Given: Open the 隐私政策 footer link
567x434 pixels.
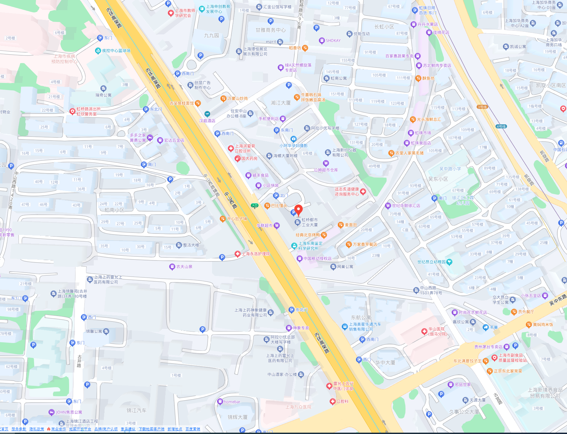Looking at the screenshot, I should 37,429.
